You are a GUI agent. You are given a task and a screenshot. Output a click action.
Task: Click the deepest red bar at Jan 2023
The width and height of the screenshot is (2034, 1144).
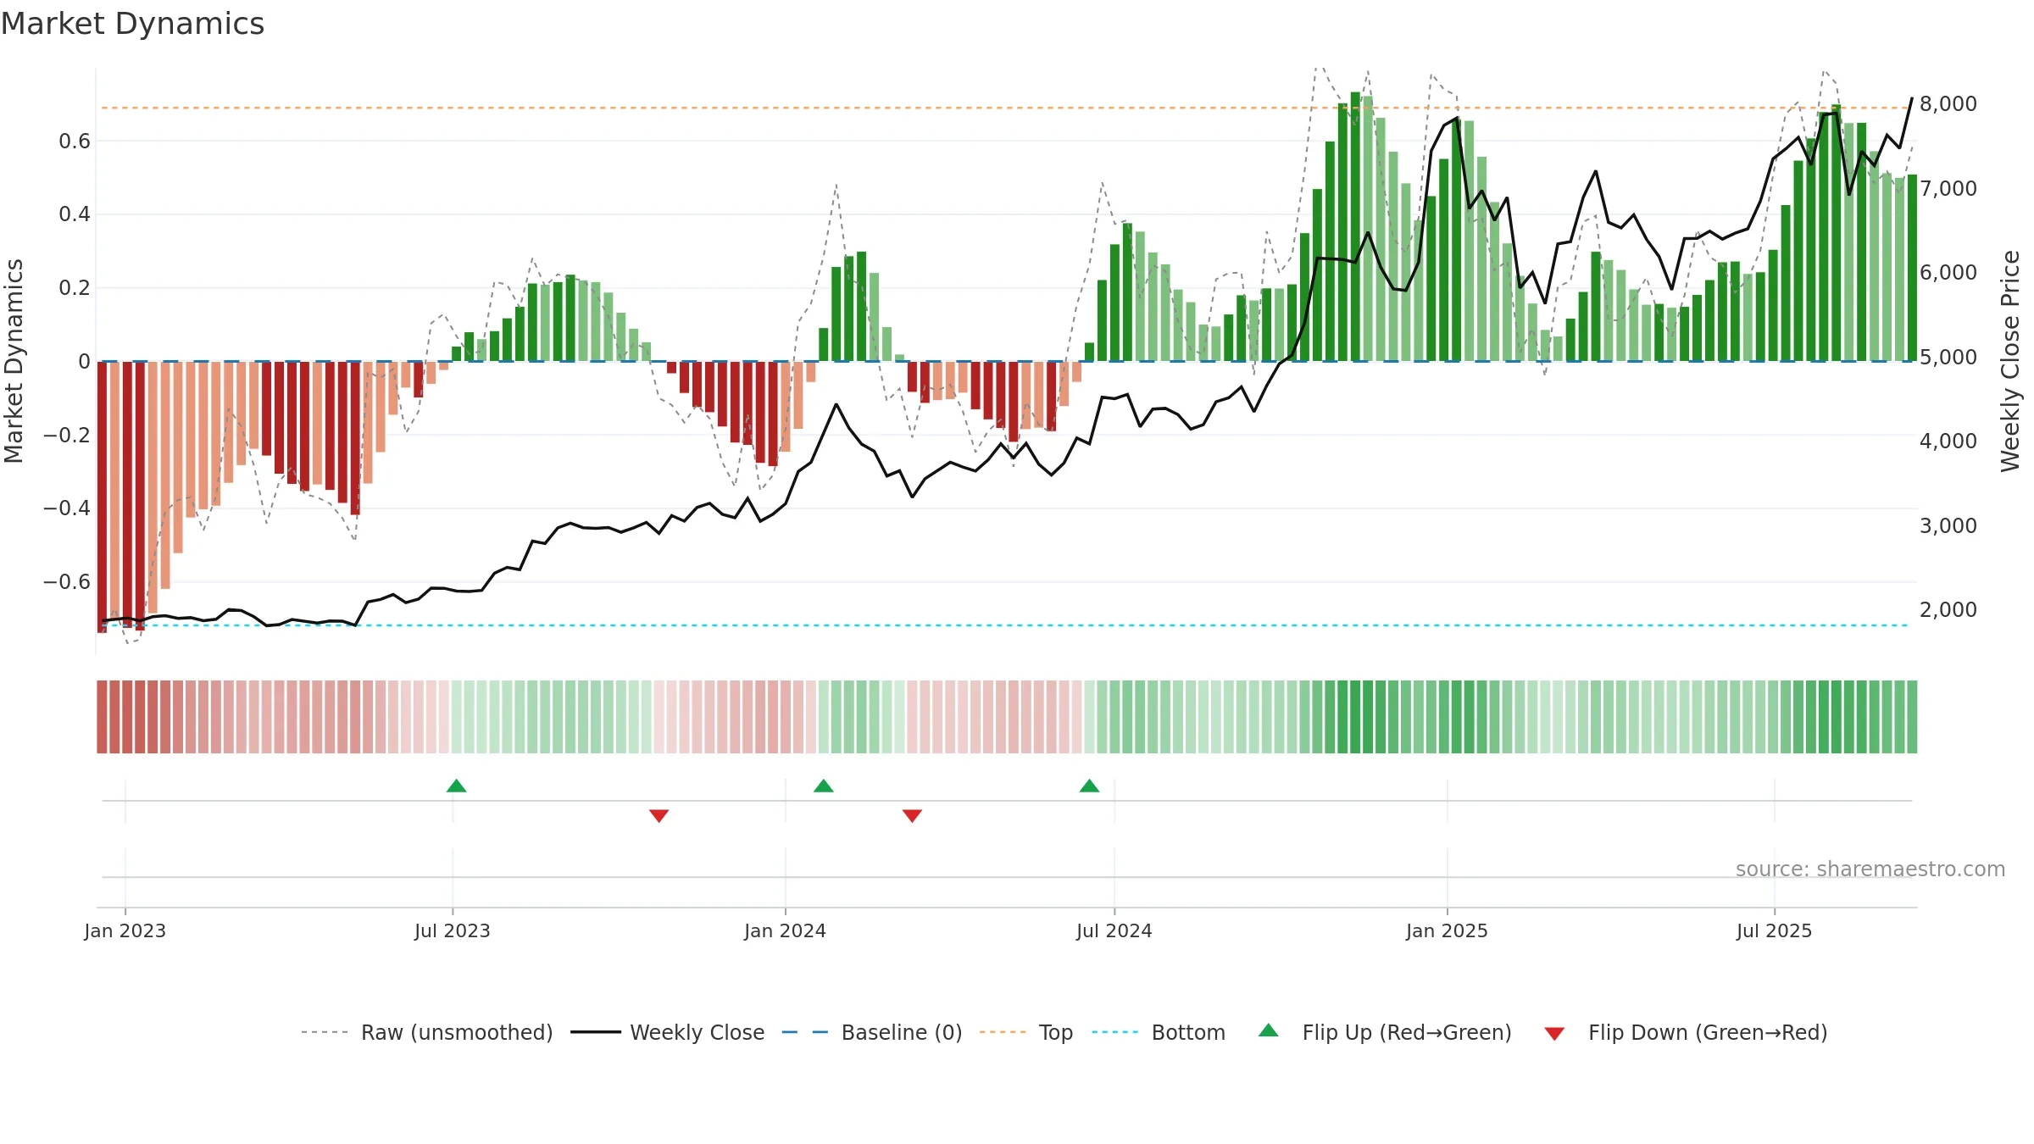[x=103, y=497]
